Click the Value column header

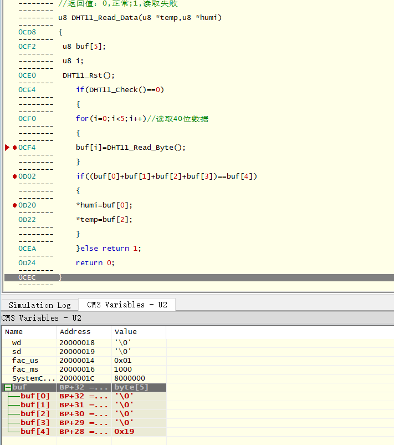139,332
